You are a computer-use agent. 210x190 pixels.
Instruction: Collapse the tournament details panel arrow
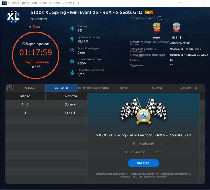pos(10,88)
